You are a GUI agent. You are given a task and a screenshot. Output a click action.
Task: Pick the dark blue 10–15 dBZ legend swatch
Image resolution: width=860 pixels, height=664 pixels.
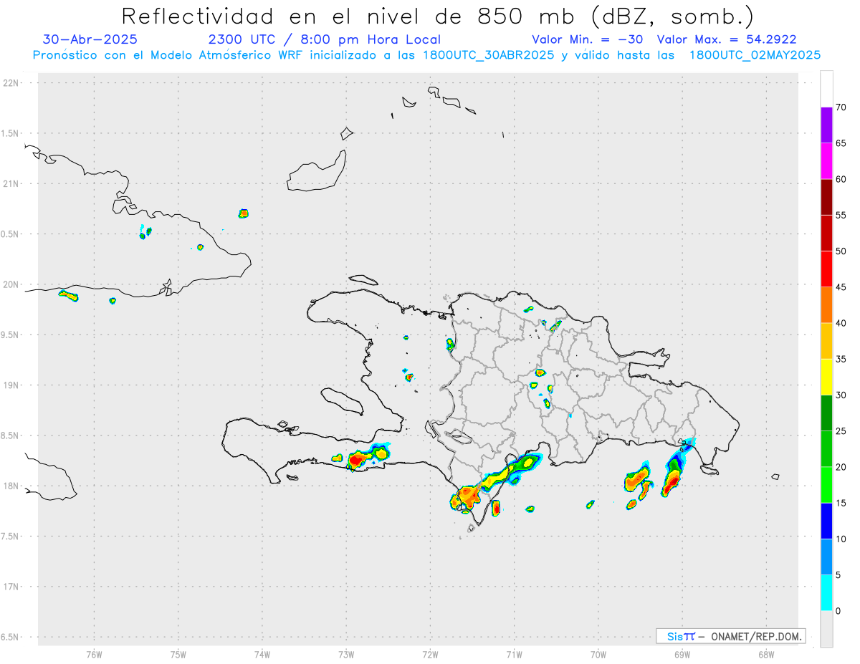[x=826, y=521]
